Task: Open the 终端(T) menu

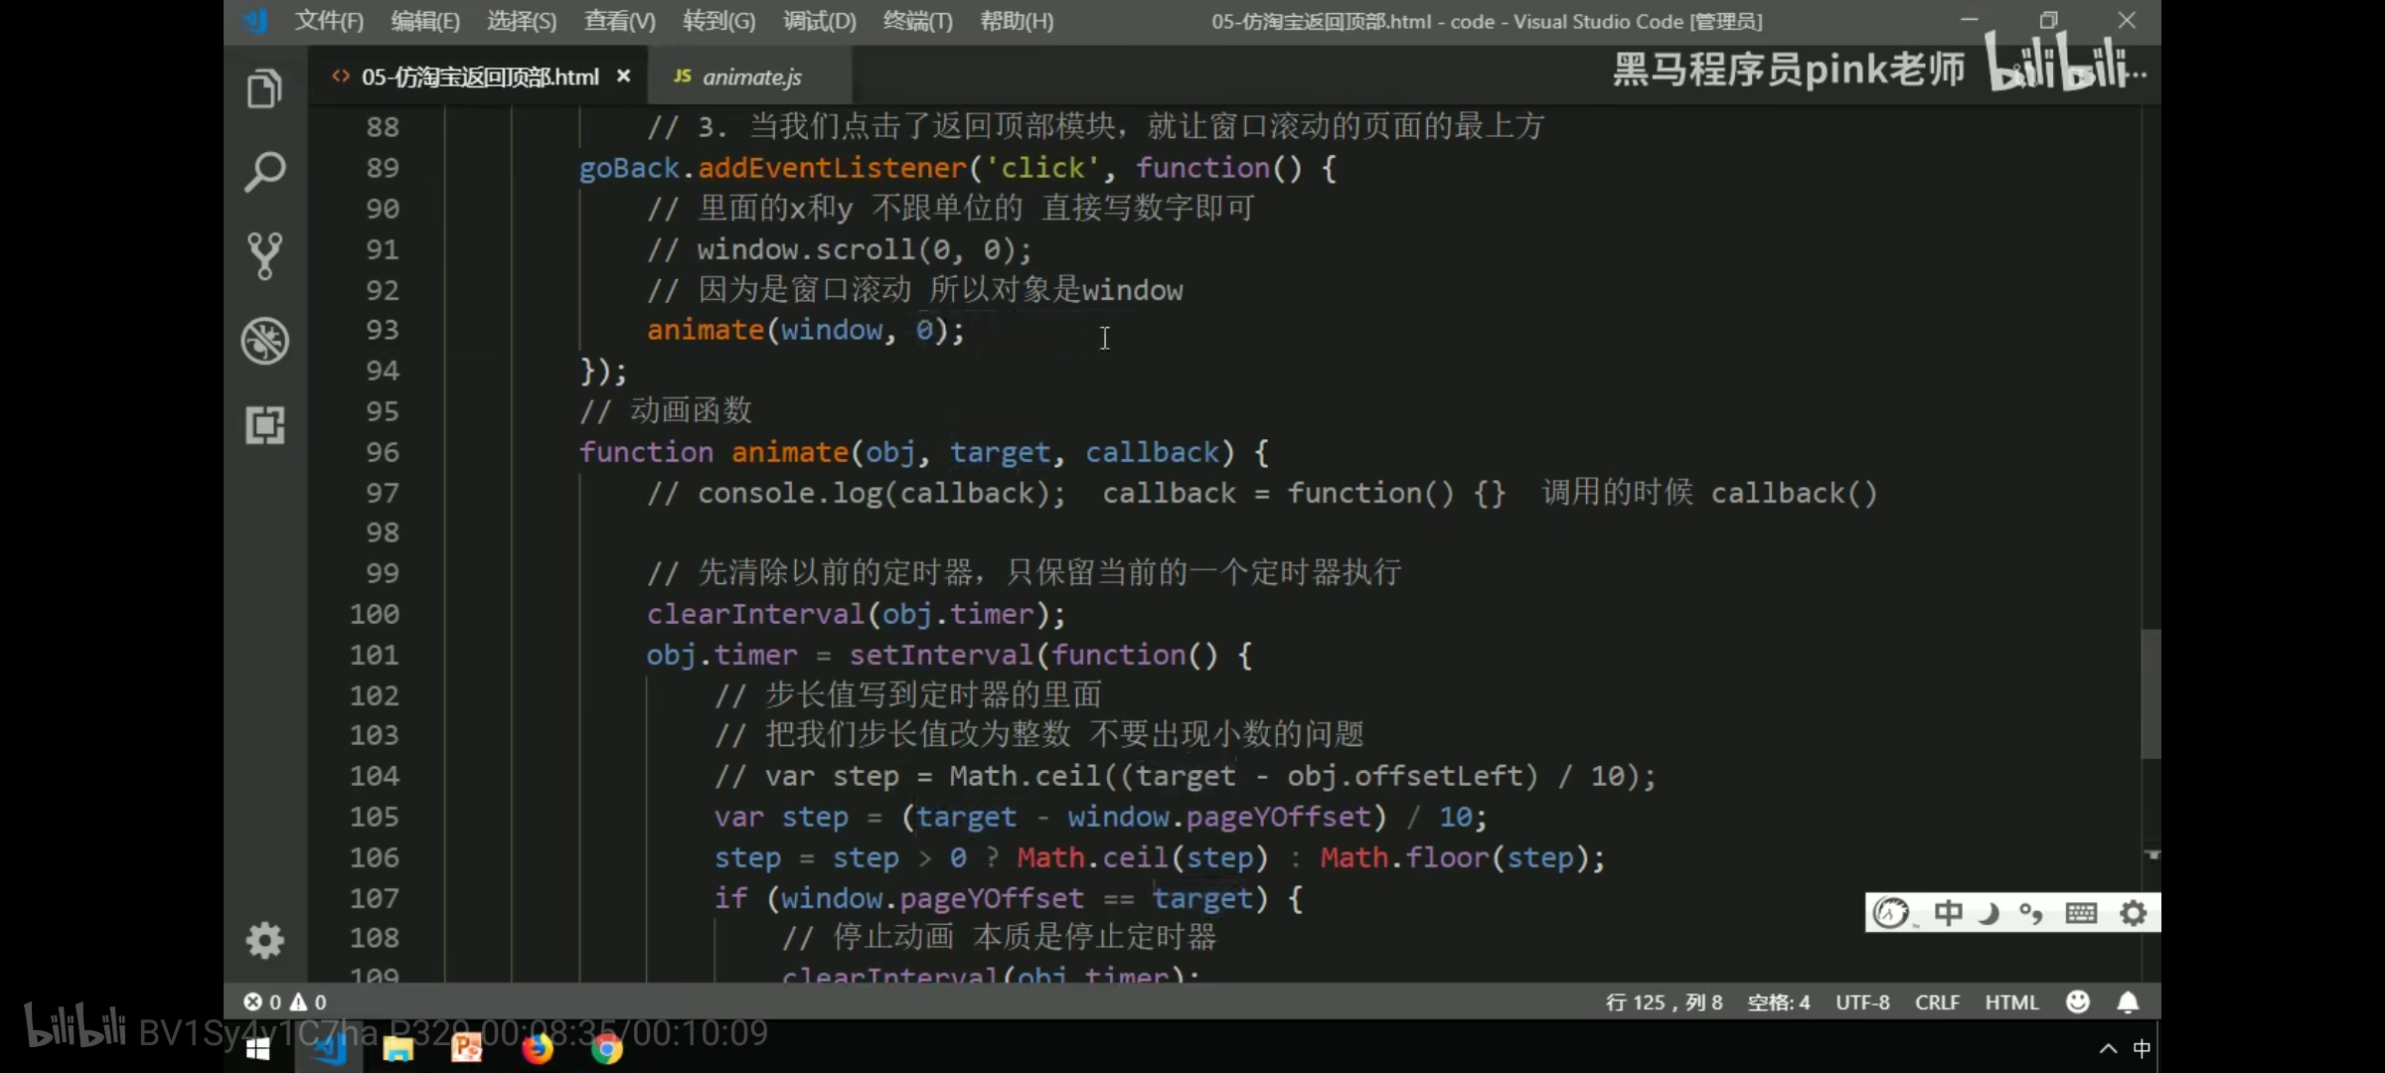Action: (917, 21)
